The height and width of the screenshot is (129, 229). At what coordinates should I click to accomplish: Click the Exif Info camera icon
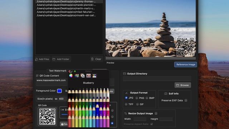[x=166, y=94]
